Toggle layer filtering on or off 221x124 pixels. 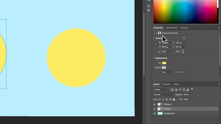192,90
